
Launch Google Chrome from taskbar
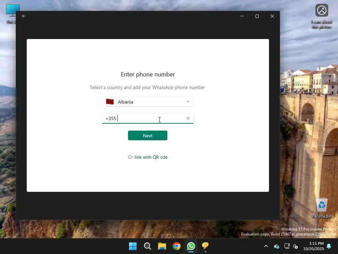(x=177, y=246)
